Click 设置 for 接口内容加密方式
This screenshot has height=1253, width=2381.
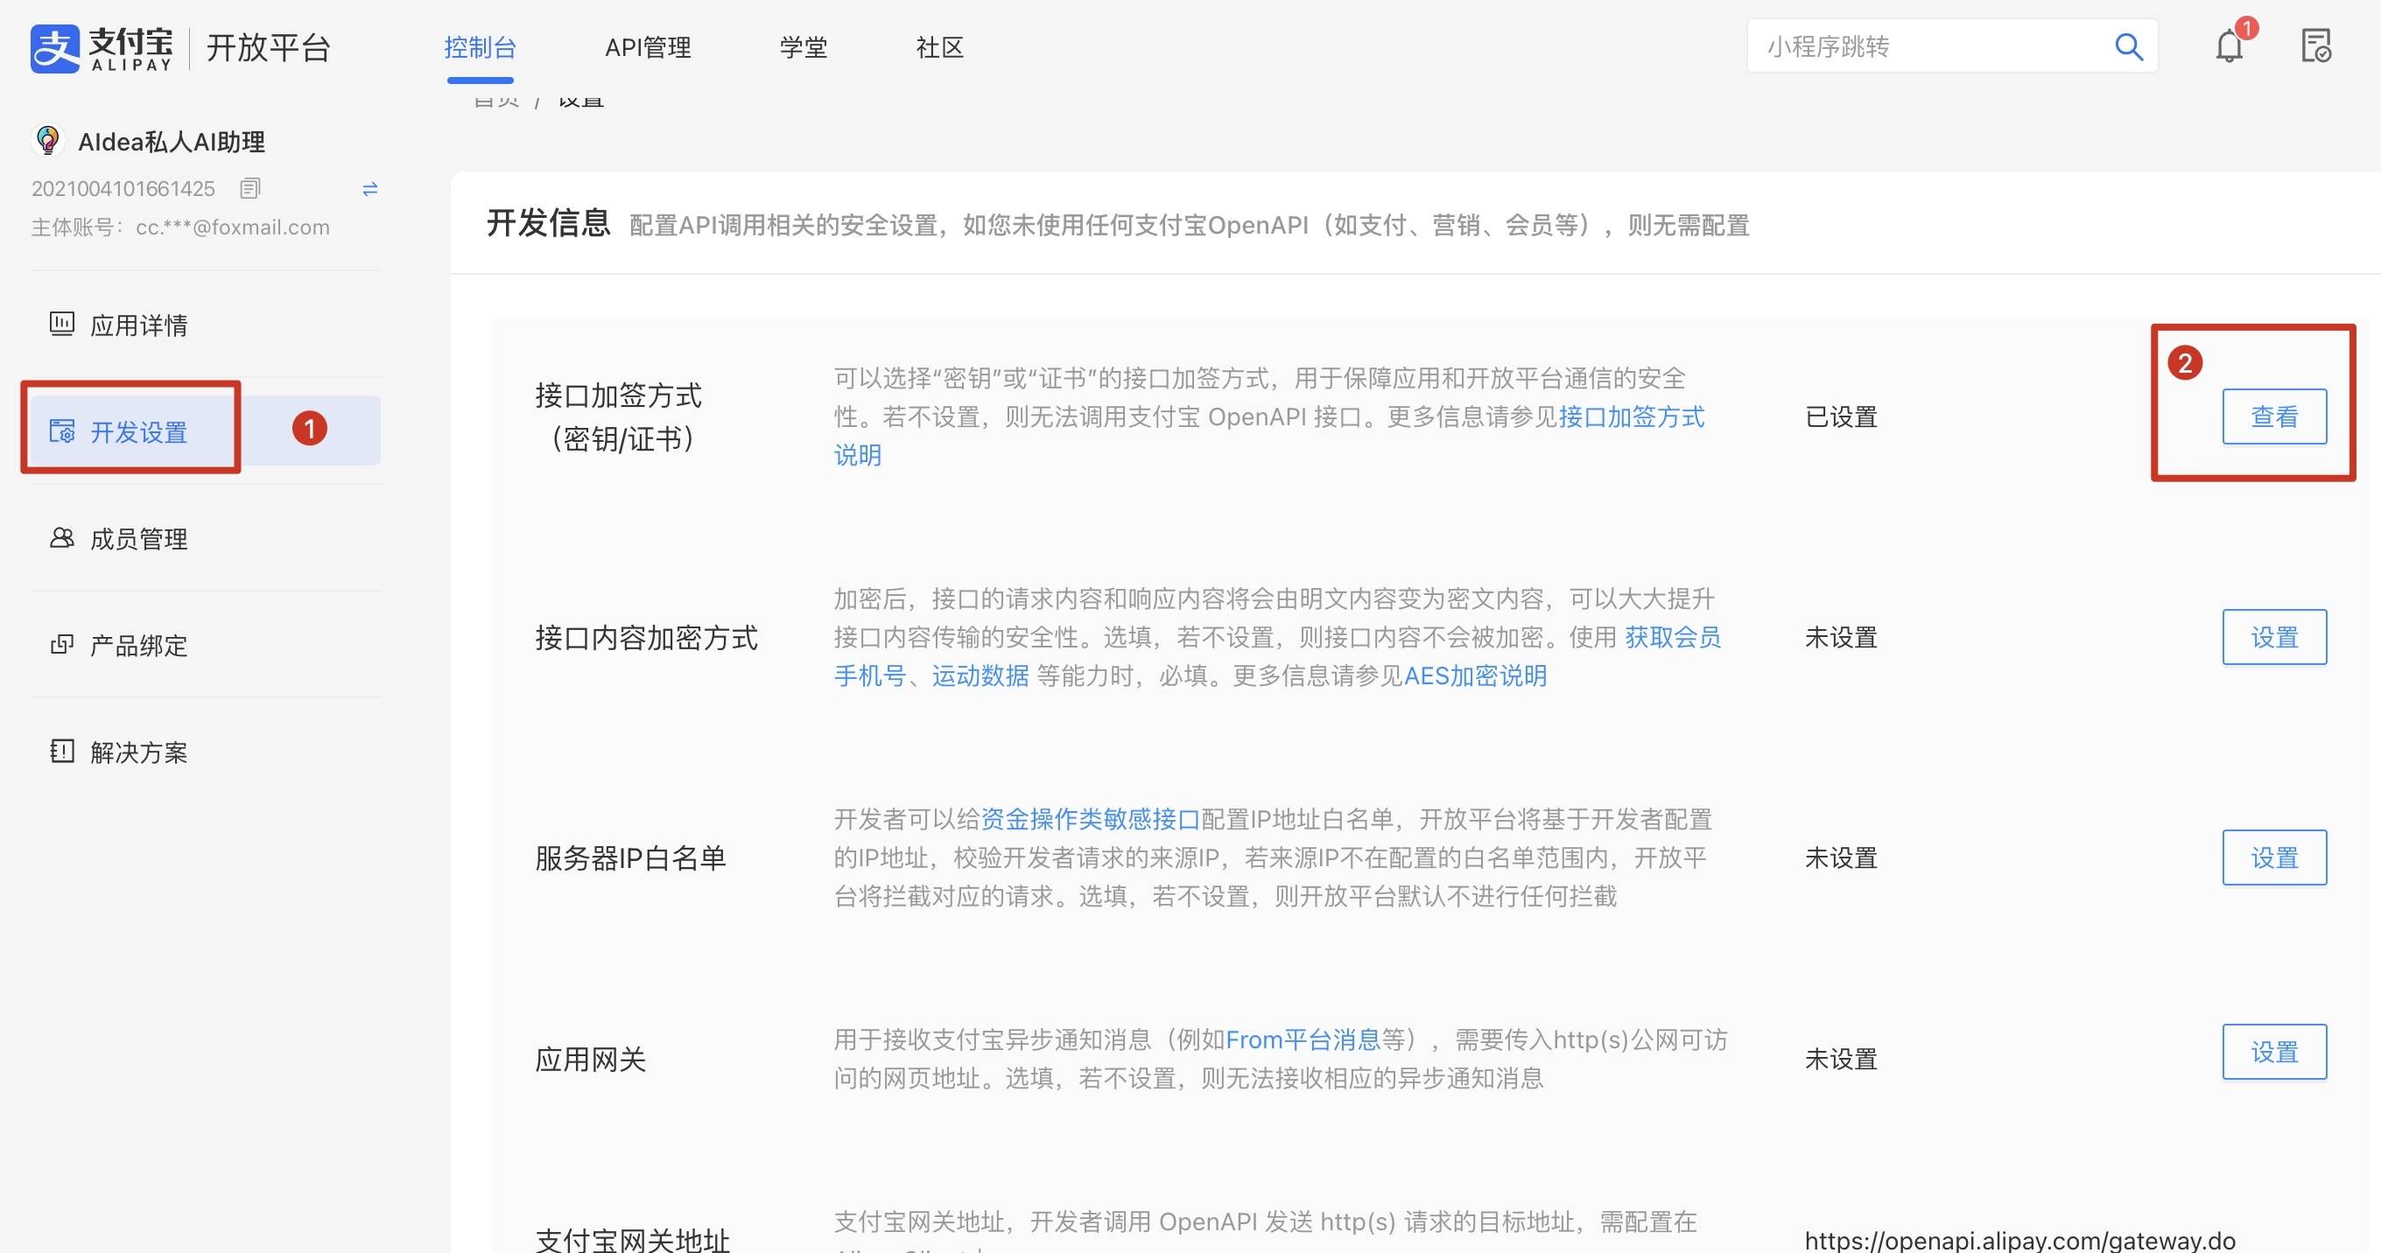(2274, 637)
